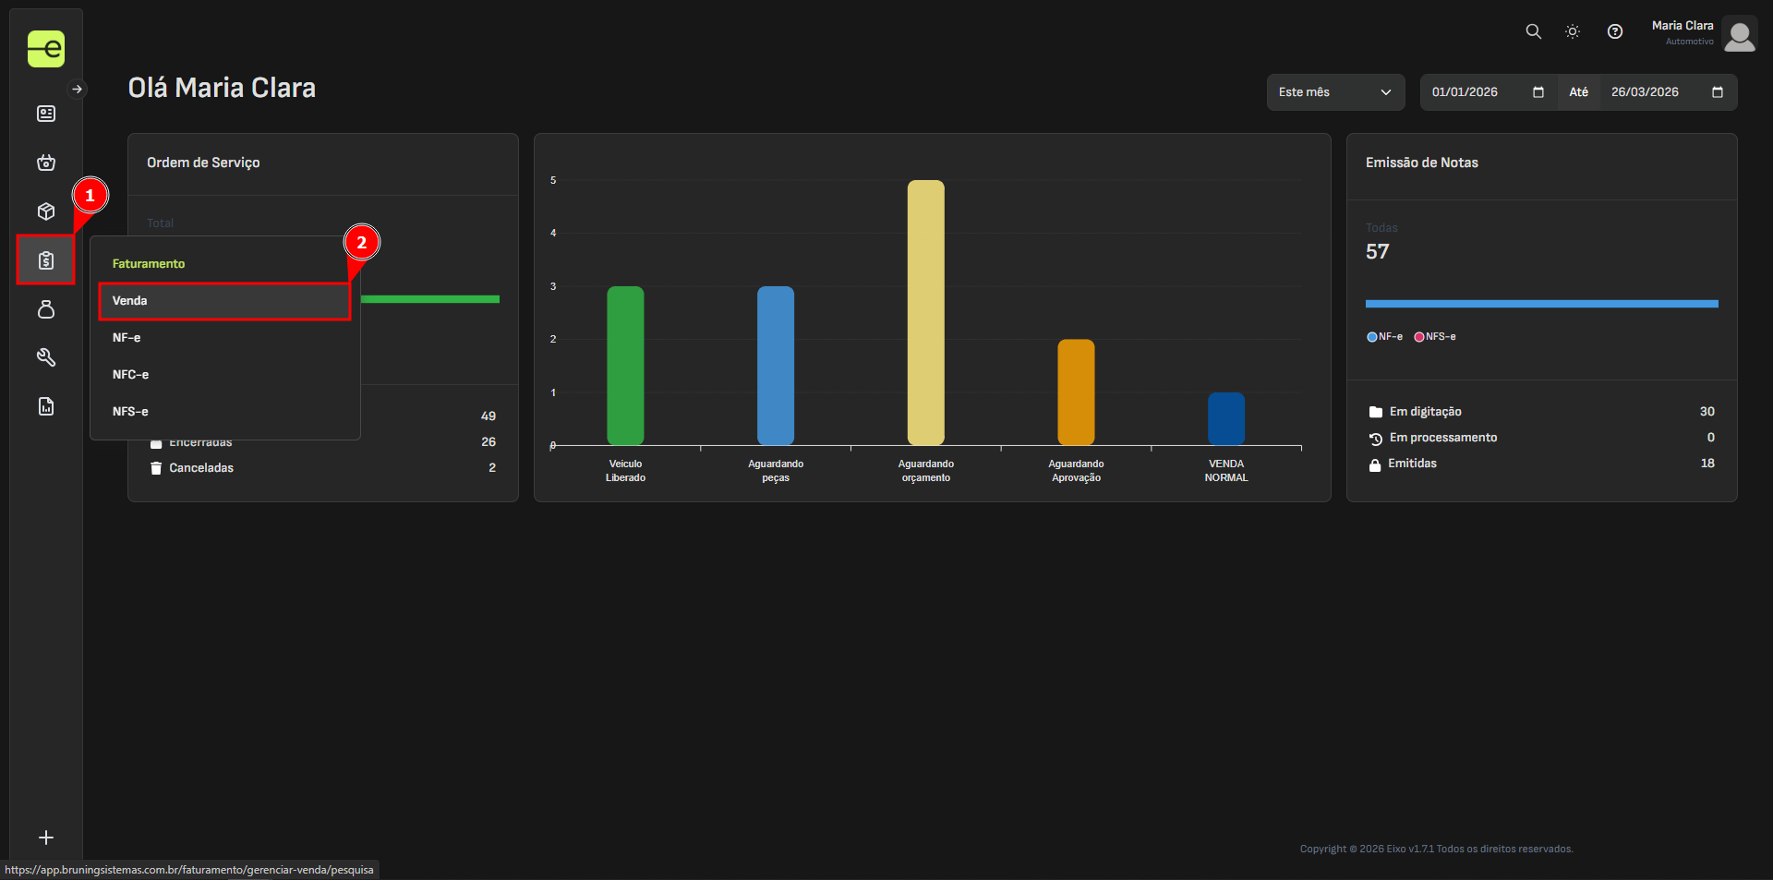Expand the sidebar with the arrow button
This screenshot has width=1773, height=880.
coord(78,90)
